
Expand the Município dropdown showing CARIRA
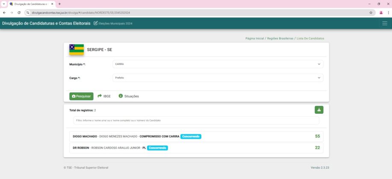pos(218,64)
